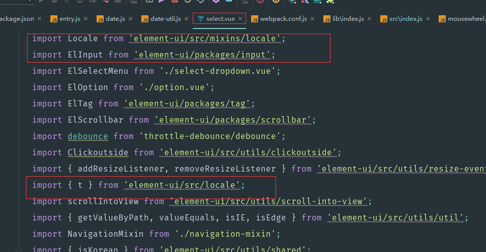This screenshot has width=486, height=252.
Task: Close the entry.js tab
Action: (85, 19)
